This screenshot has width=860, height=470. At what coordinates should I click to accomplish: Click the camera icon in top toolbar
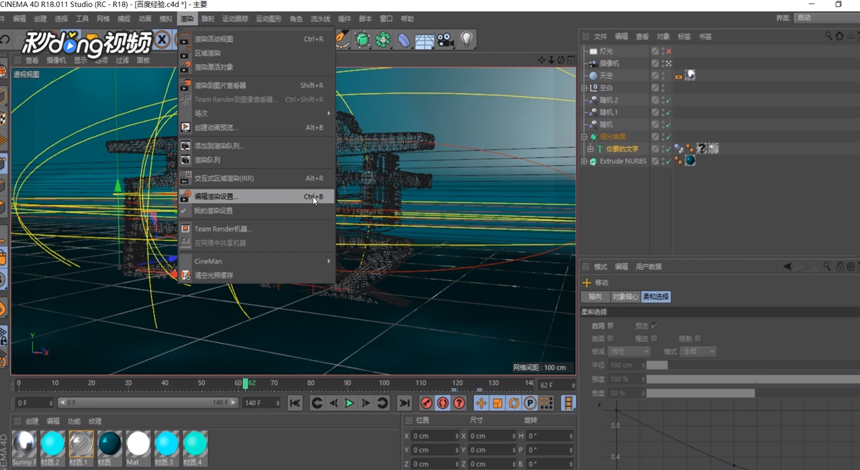pos(445,40)
